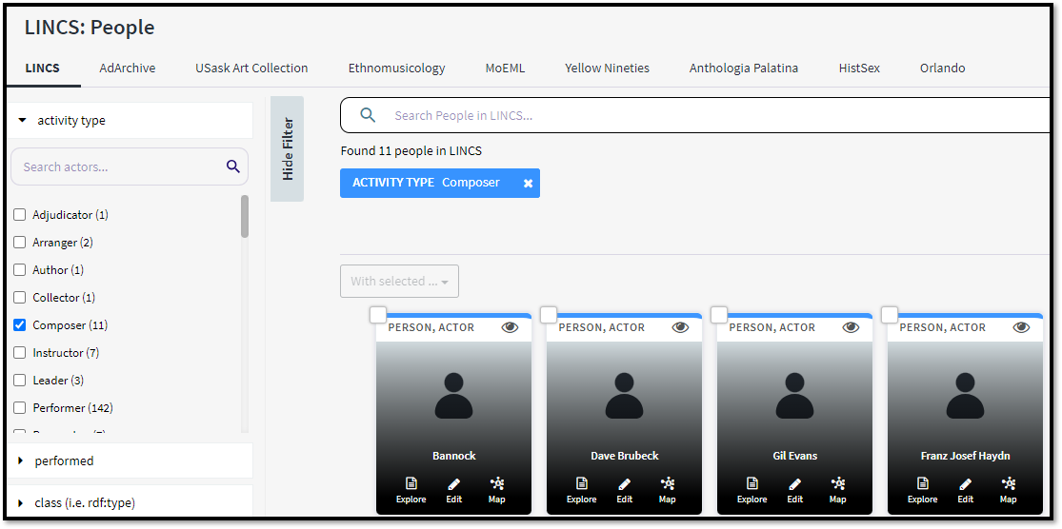1062x529 pixels.
Task: Click the Hide Filter button
Action: (288, 148)
